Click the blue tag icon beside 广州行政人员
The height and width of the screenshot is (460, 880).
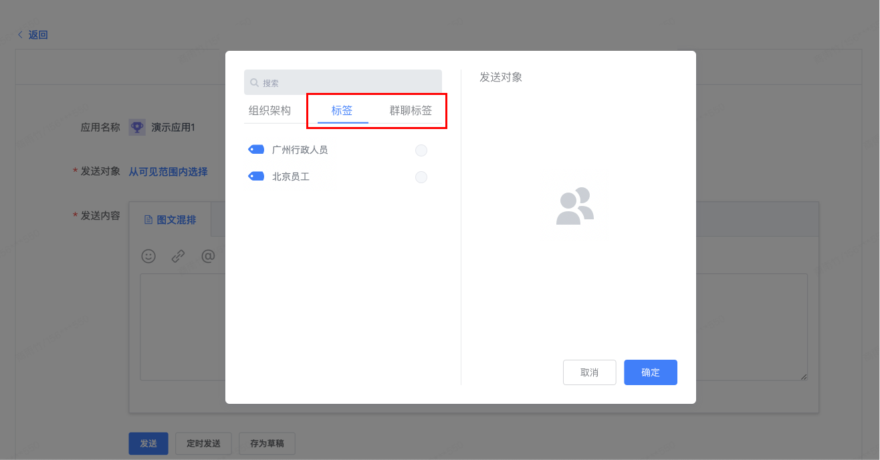[x=255, y=150]
